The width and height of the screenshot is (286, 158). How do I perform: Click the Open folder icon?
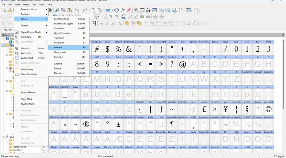point(9,10)
